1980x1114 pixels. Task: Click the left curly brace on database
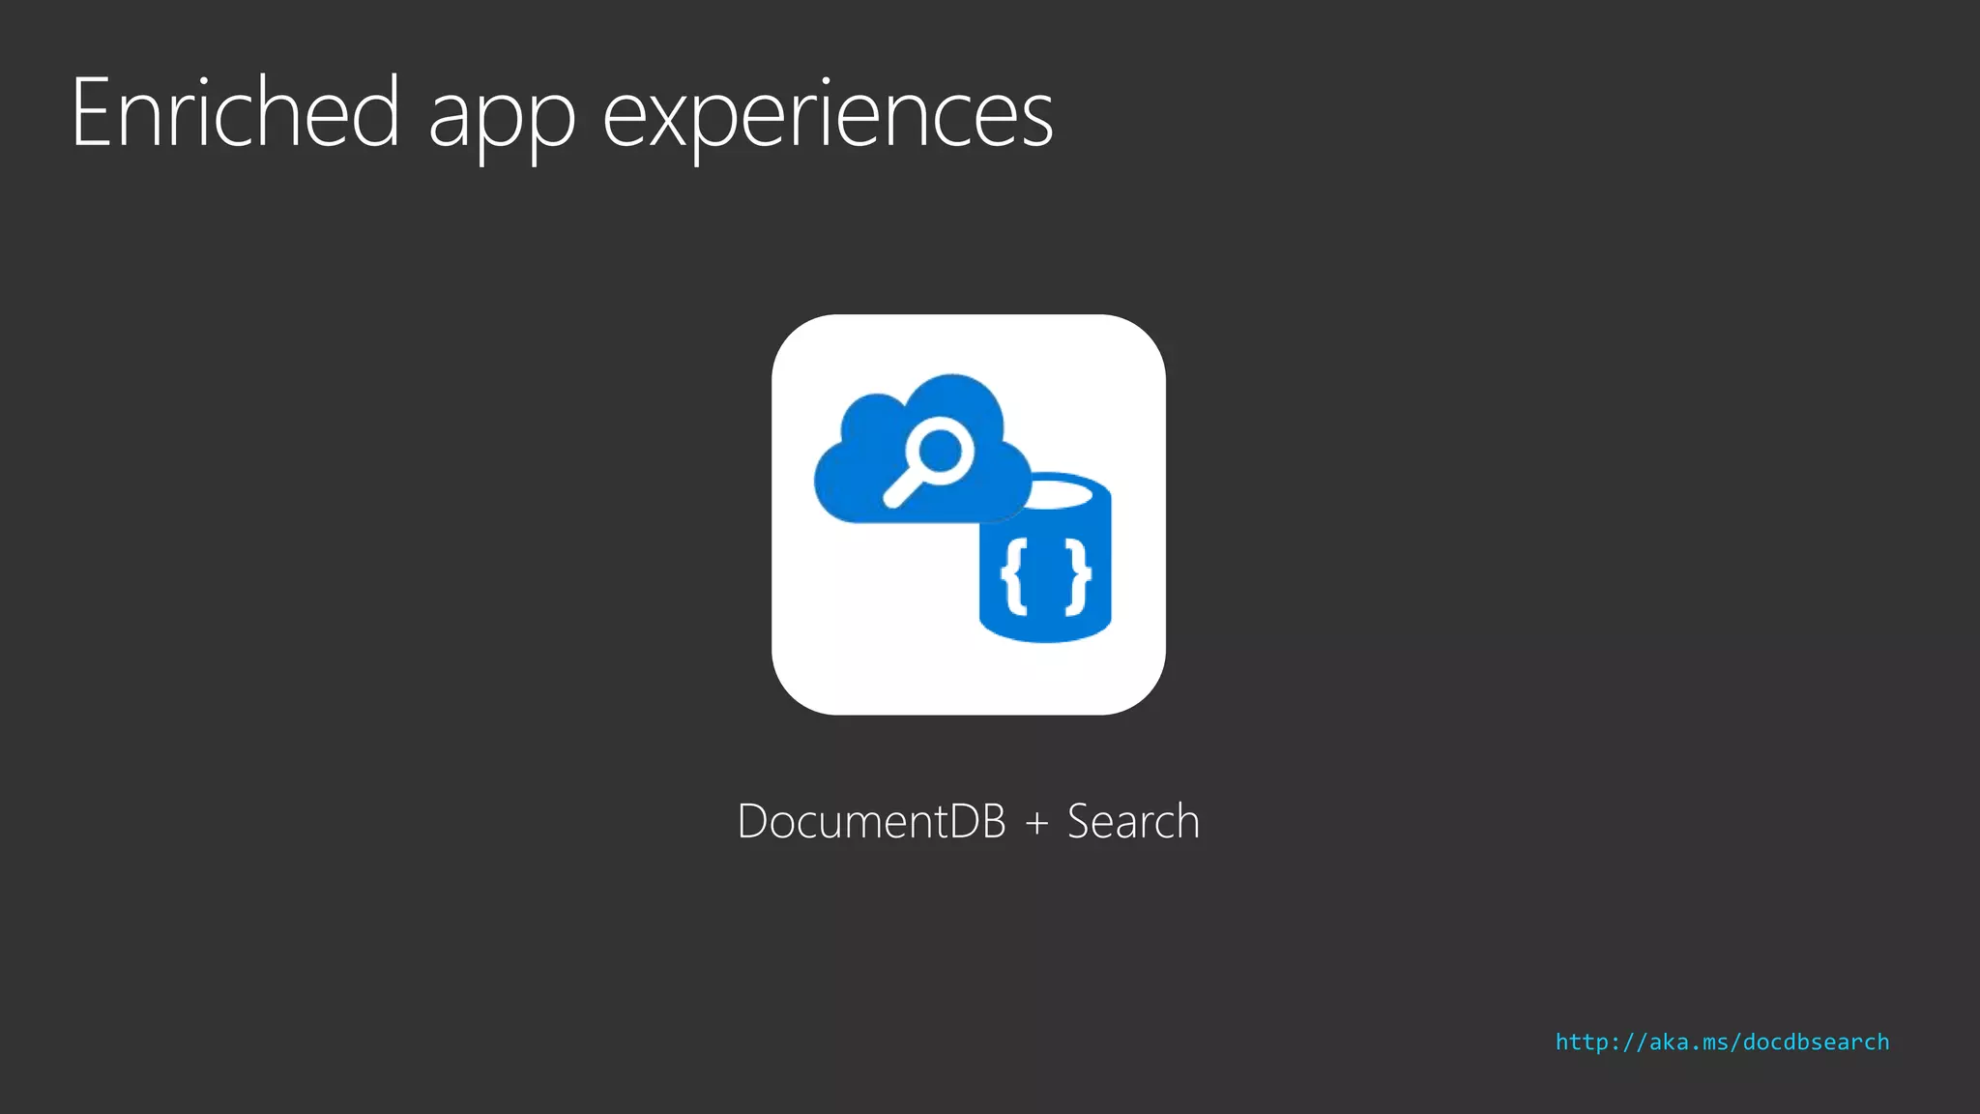[x=1014, y=576]
